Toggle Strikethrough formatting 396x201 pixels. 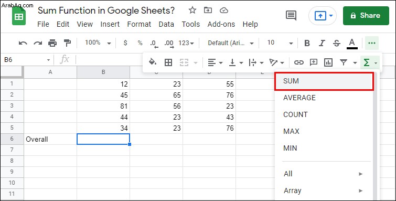pos(336,43)
